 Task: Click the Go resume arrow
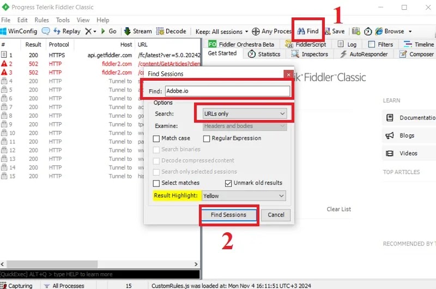(x=109, y=31)
